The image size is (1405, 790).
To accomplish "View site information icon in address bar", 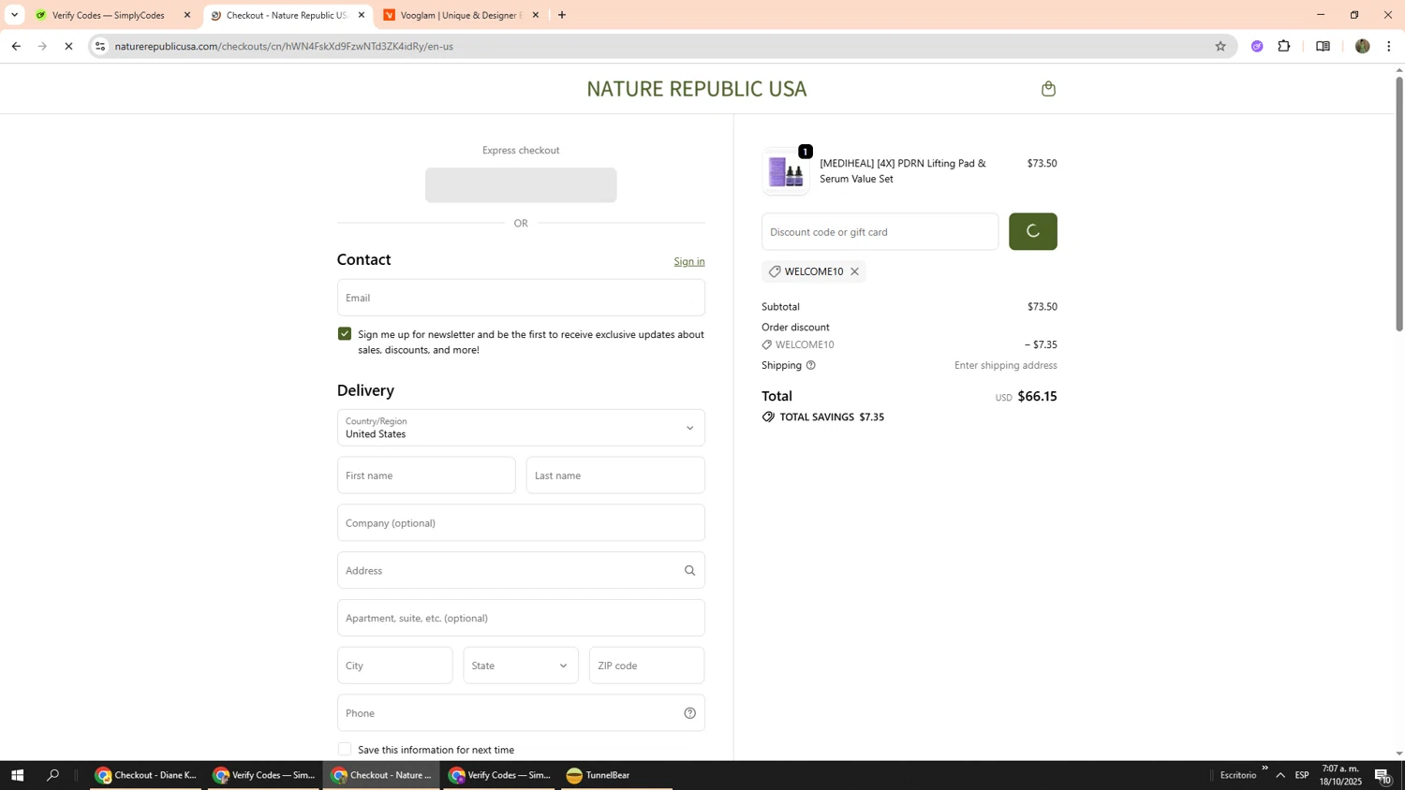I will pyautogui.click(x=100, y=46).
